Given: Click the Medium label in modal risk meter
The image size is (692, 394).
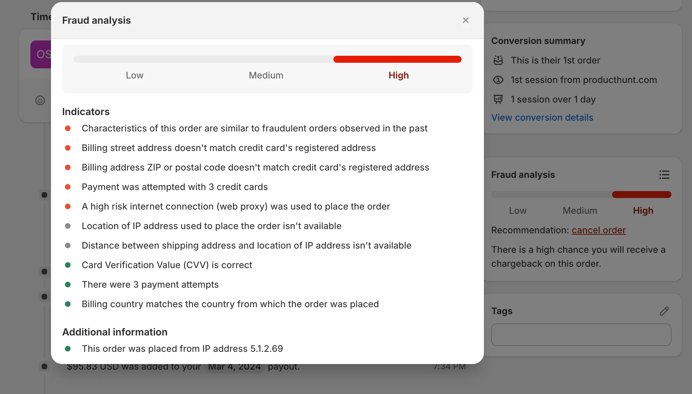Looking at the screenshot, I should (266, 75).
